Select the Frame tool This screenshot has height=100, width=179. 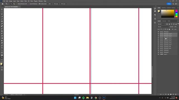click(2, 21)
